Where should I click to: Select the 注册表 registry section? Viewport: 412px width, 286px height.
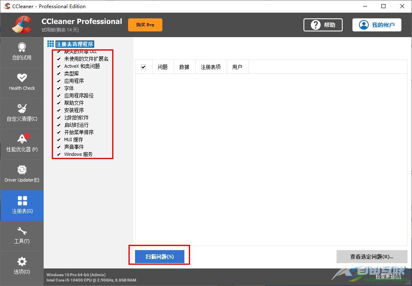pyautogui.click(x=22, y=206)
